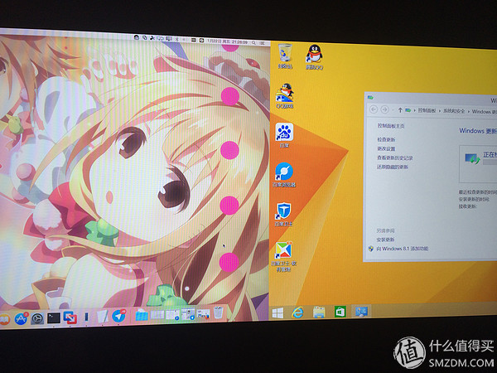Click the 检查更新 sidebar link
The height and width of the screenshot is (373, 497).
pyautogui.click(x=386, y=139)
